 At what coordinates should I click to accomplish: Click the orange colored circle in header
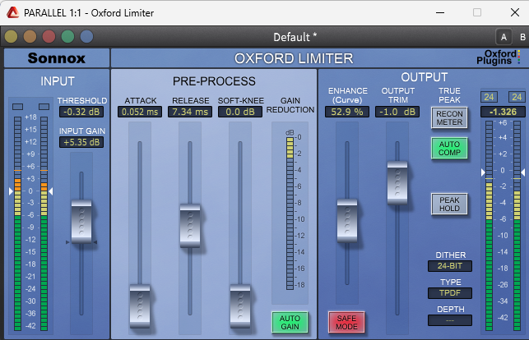[x=30, y=36]
